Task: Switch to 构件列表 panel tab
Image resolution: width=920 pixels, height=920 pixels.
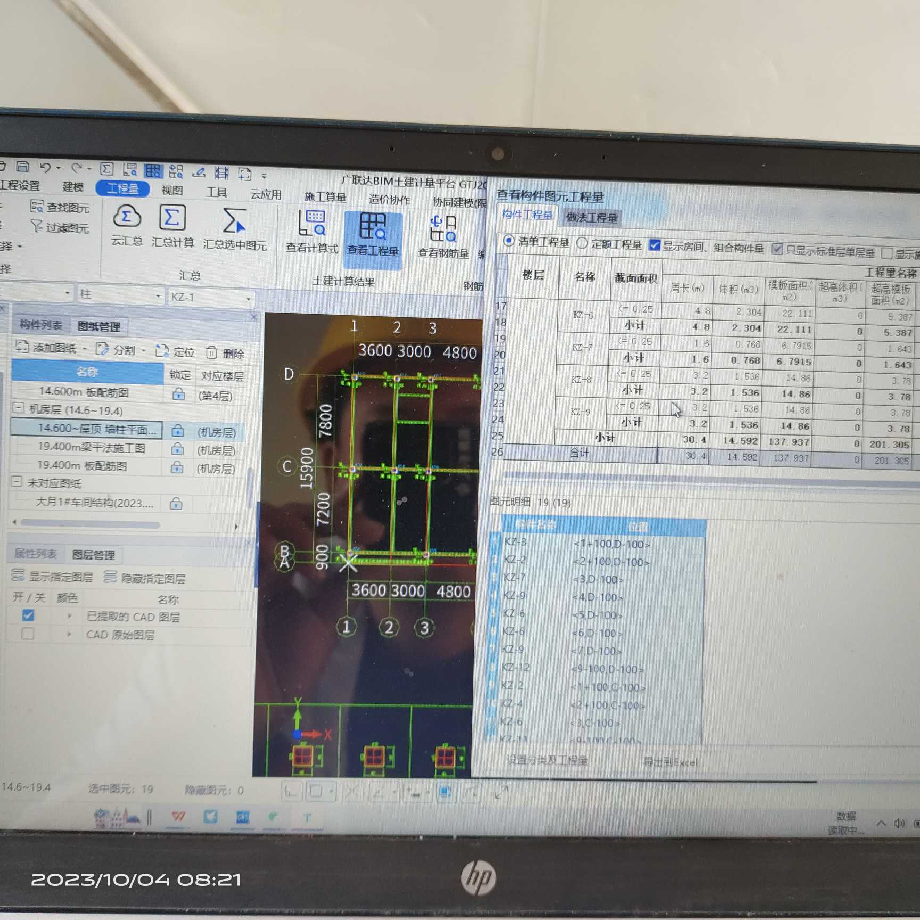Action: pos(41,324)
